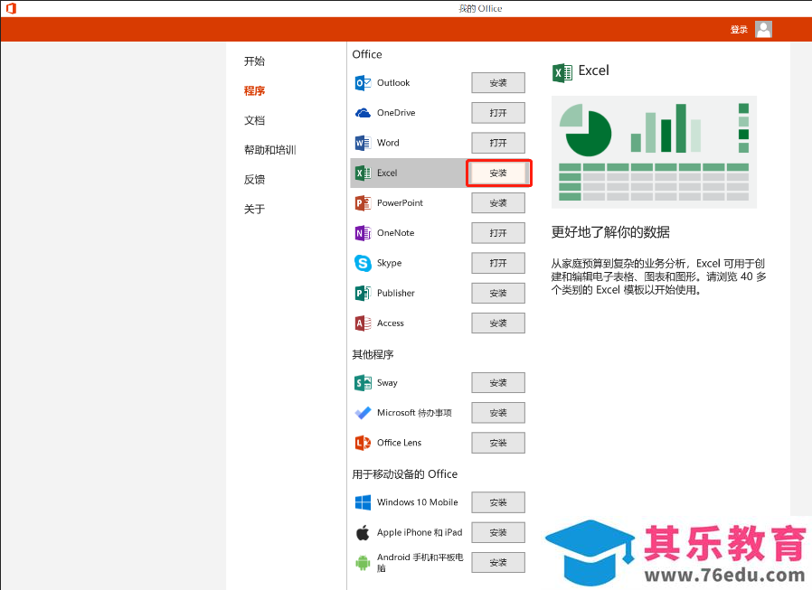Click the PowerPoint app icon

363,203
